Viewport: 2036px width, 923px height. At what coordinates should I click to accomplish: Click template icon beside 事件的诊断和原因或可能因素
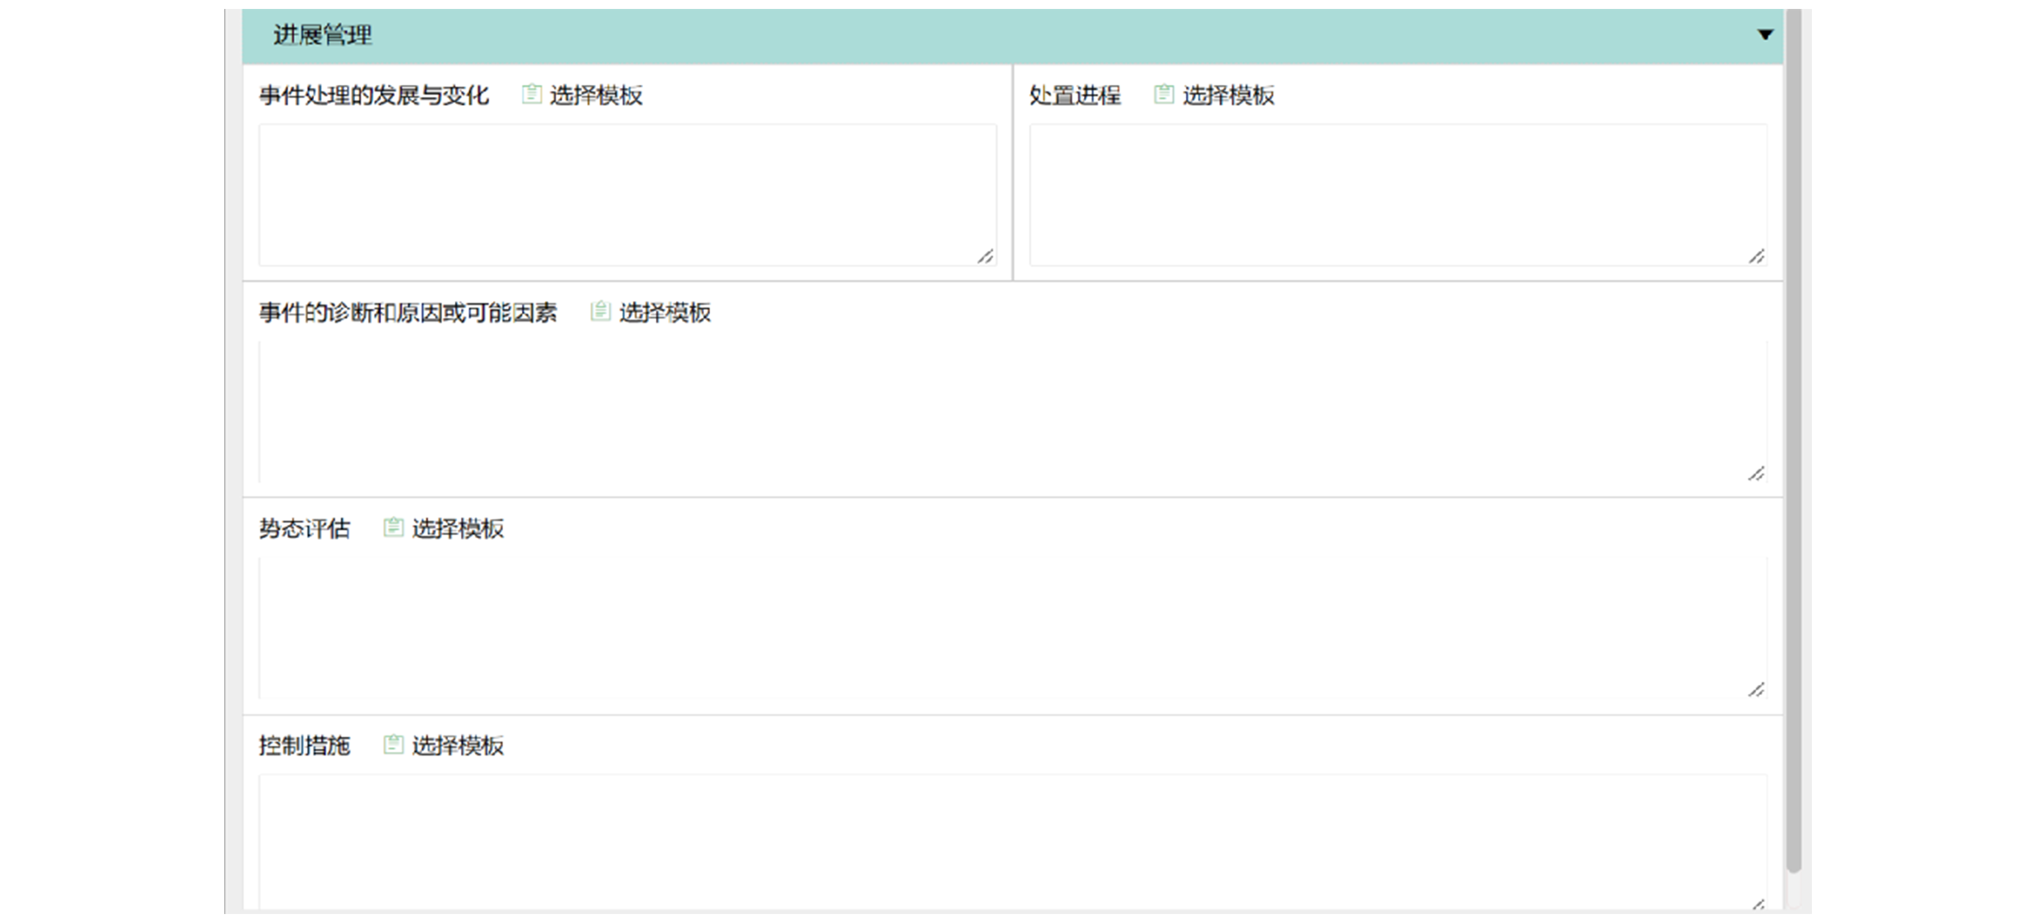[x=601, y=312]
